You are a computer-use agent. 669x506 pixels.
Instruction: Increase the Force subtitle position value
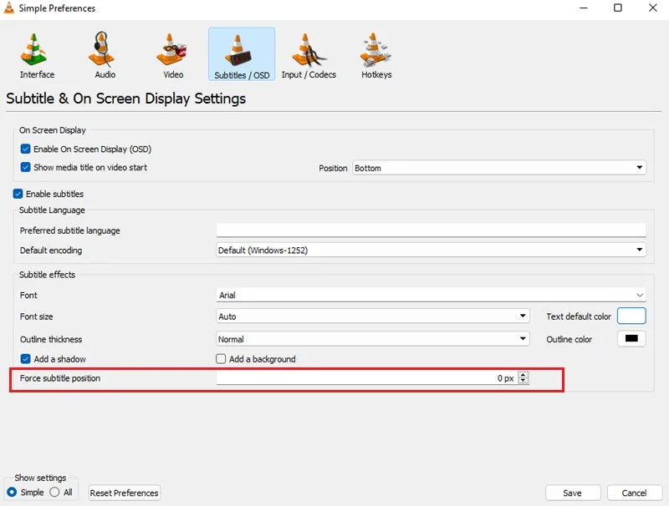point(523,375)
